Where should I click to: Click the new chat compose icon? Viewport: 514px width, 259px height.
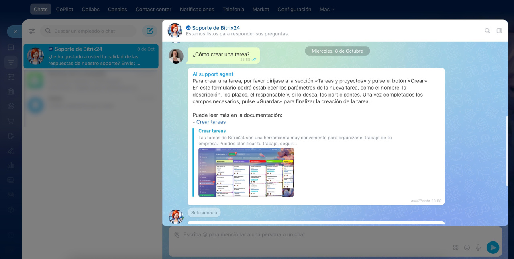click(149, 31)
